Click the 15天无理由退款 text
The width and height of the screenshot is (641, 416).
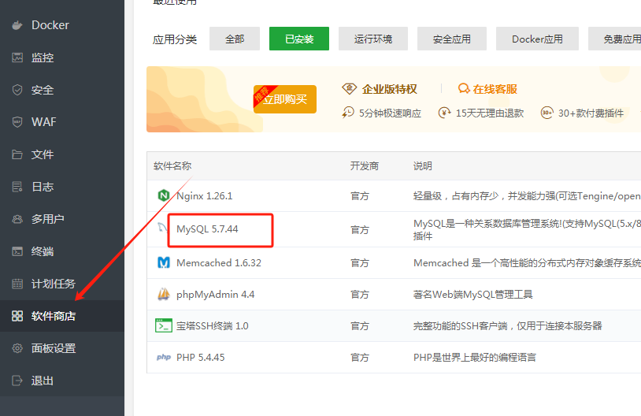pos(490,113)
